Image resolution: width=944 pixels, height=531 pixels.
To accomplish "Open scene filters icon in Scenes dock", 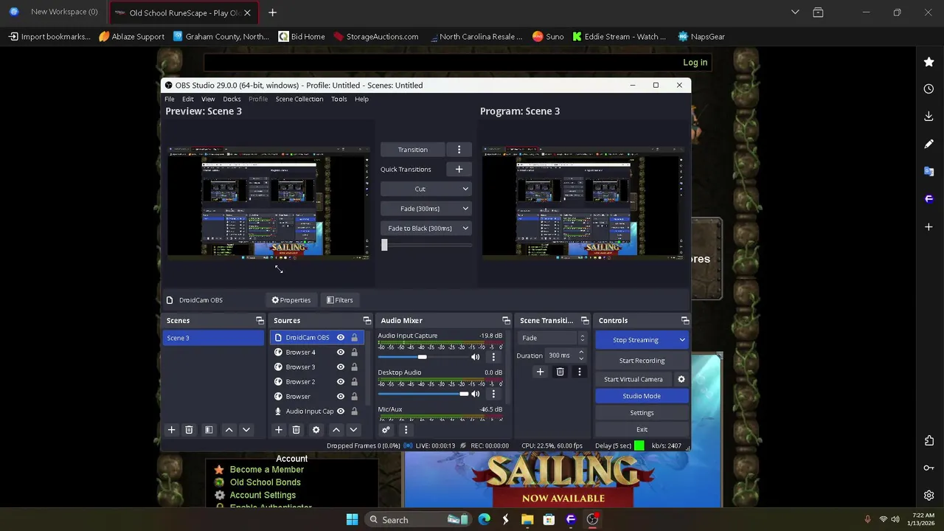I will pyautogui.click(x=209, y=430).
